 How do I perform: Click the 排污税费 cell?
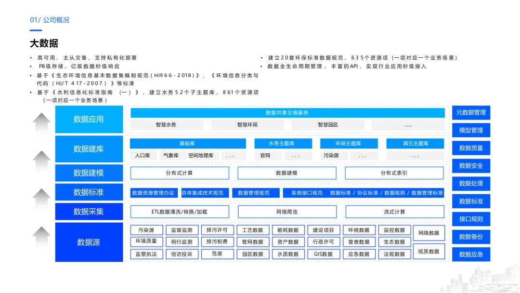(x=217, y=241)
